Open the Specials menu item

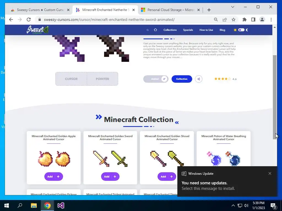coord(188,30)
